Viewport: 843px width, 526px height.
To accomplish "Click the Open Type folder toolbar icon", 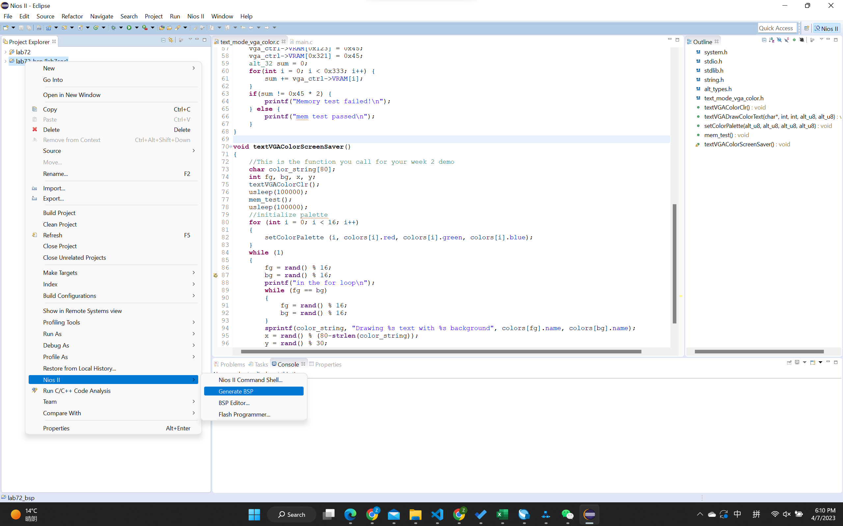I will click(162, 28).
